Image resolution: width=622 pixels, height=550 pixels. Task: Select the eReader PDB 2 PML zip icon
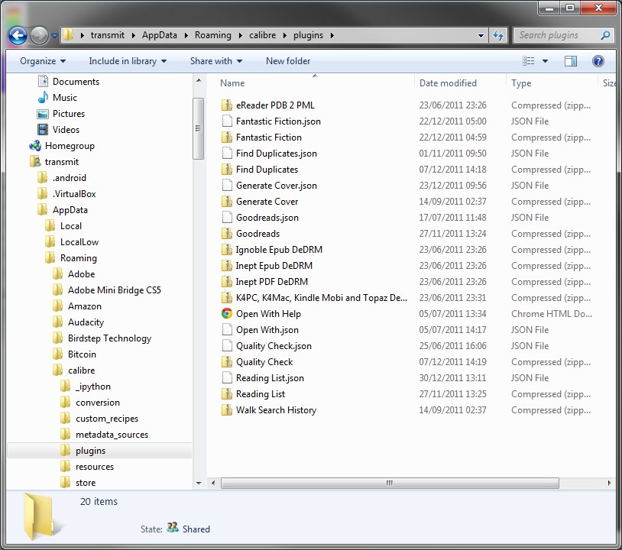click(226, 105)
